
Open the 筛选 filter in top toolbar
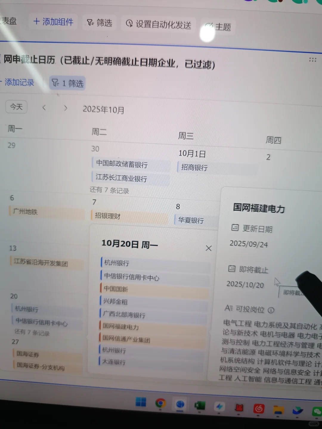coord(100,23)
